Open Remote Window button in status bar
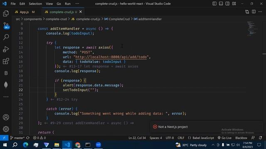 4,138
